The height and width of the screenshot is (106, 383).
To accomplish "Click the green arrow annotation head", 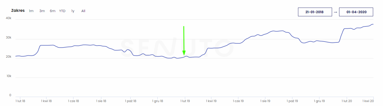I will pos(184,53).
